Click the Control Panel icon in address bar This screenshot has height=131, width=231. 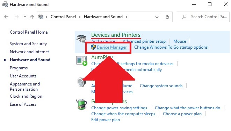tap(41, 17)
